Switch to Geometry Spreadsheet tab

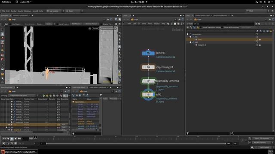point(20,16)
